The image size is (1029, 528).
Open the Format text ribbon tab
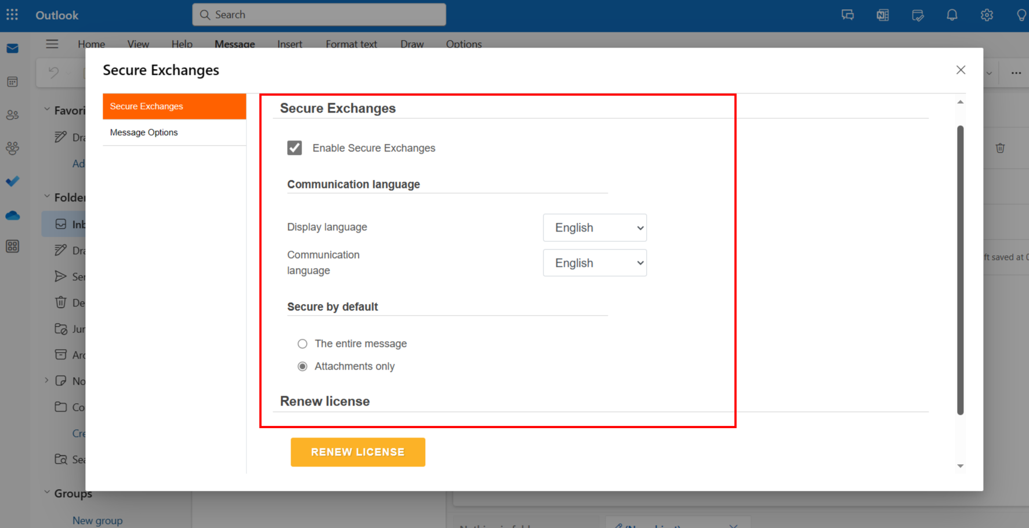point(352,44)
